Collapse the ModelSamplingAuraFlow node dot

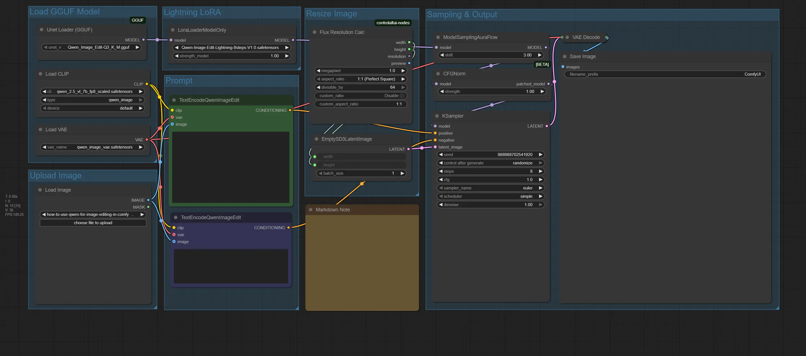[x=438, y=37]
